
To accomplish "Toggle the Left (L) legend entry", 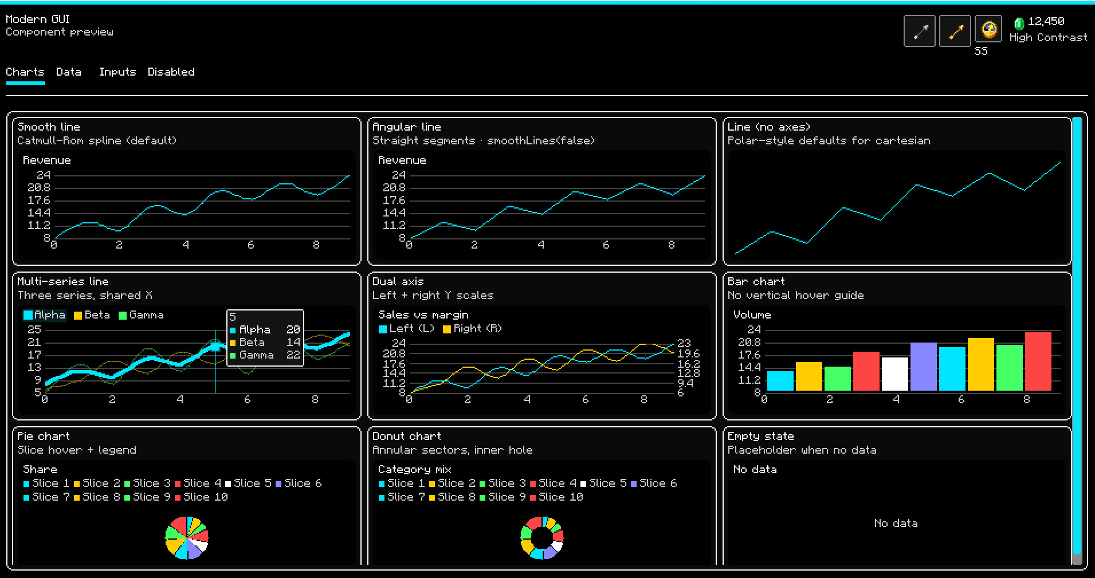I will (x=407, y=329).
